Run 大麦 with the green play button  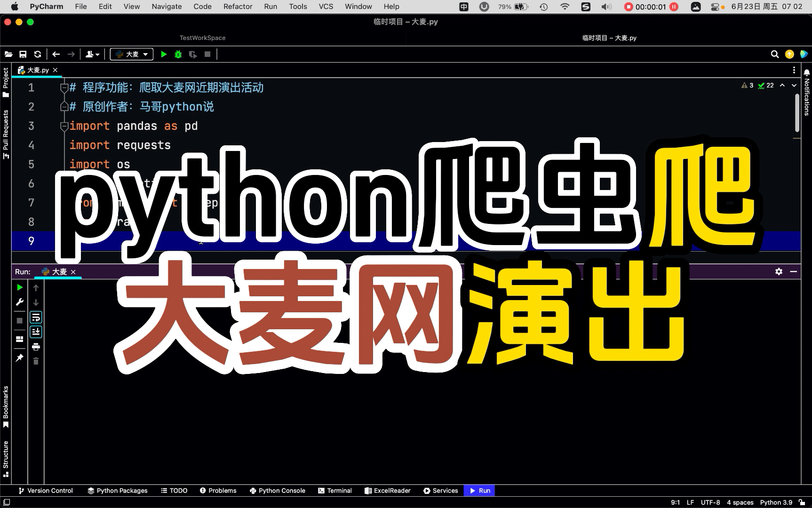164,54
